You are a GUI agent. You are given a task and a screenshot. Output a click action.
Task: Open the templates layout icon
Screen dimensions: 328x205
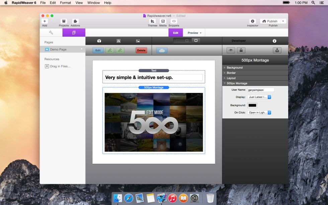[x=118, y=41]
